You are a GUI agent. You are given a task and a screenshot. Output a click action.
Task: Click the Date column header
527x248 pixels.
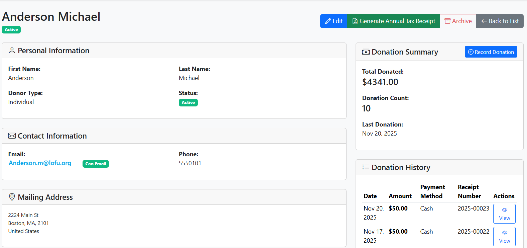[370, 196]
